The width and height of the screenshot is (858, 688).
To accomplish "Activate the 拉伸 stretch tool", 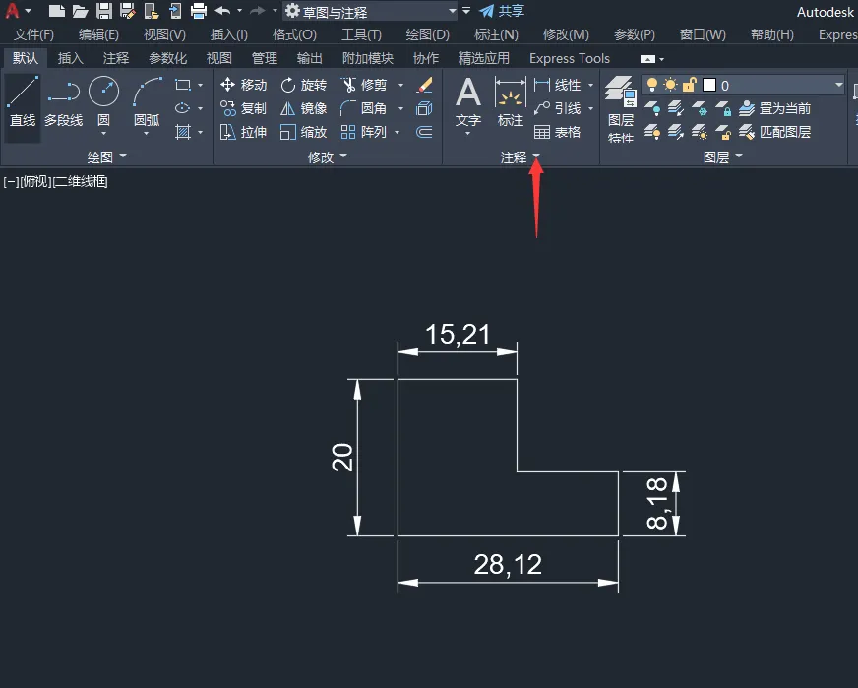I will (243, 132).
